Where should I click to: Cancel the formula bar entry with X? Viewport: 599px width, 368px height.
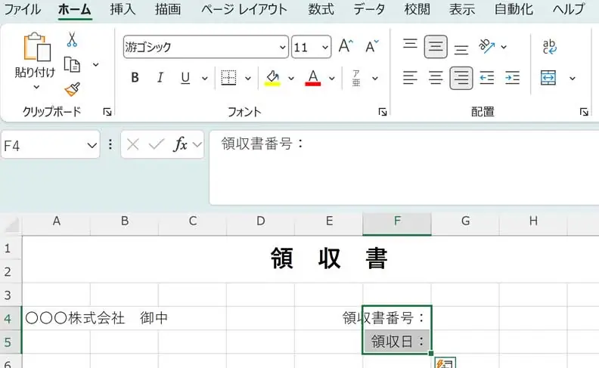(x=132, y=144)
